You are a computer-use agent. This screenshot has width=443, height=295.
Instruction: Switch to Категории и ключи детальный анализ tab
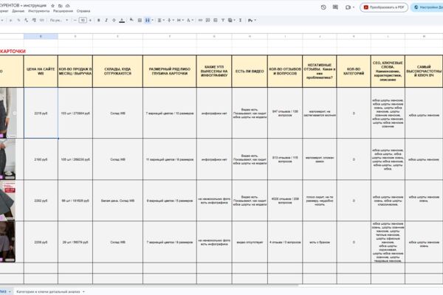click(48, 291)
